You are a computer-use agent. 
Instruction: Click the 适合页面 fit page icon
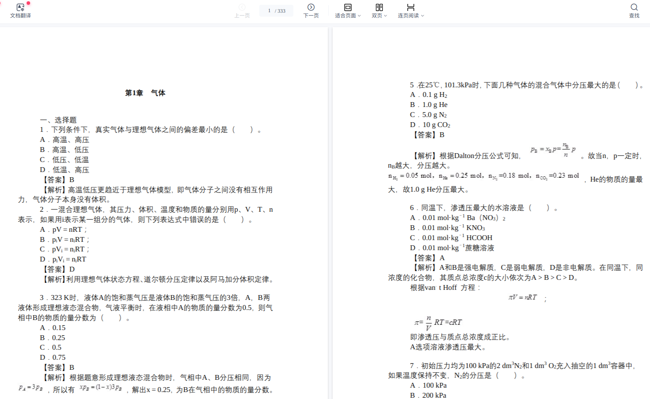pos(347,7)
